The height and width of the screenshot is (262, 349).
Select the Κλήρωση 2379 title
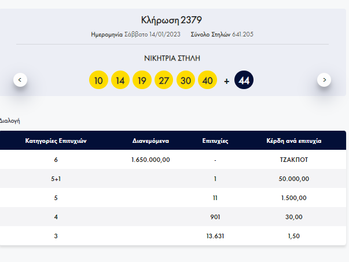[x=171, y=20]
